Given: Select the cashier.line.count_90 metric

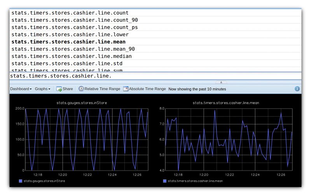Looking at the screenshot, I should 74,20.
